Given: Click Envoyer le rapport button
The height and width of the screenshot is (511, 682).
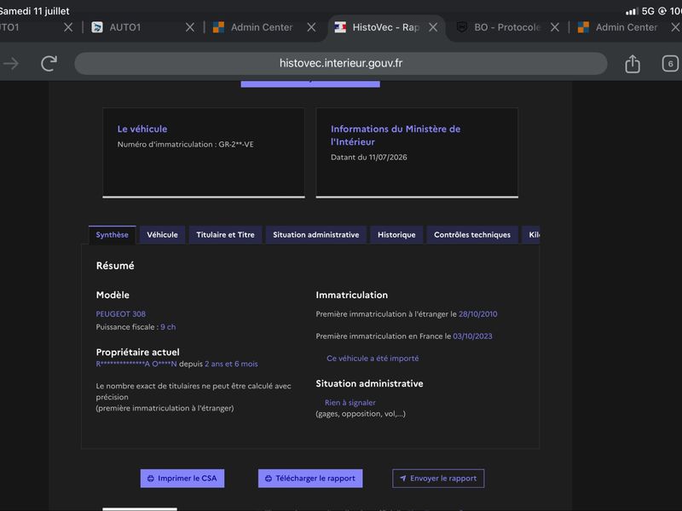Looking at the screenshot, I should click(438, 478).
